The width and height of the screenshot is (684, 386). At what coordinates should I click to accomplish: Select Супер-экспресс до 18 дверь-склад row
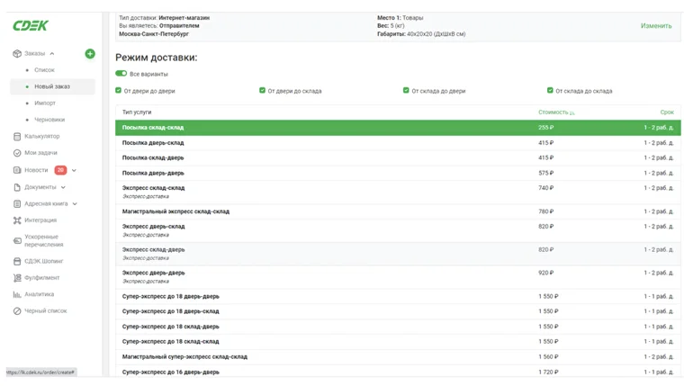[x=398, y=311]
